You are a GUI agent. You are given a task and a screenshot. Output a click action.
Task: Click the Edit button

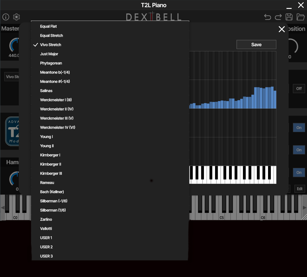(x=300, y=189)
